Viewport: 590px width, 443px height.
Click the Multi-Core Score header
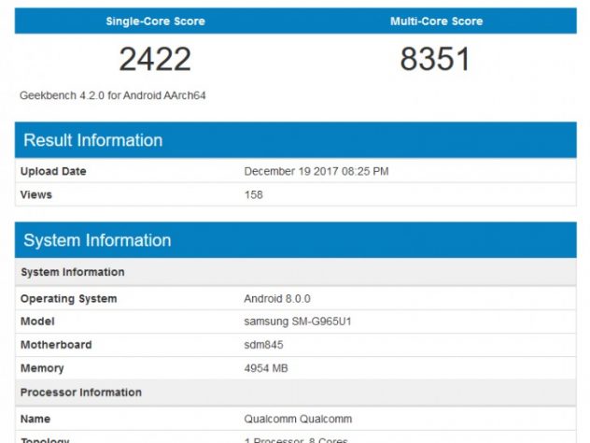click(435, 21)
